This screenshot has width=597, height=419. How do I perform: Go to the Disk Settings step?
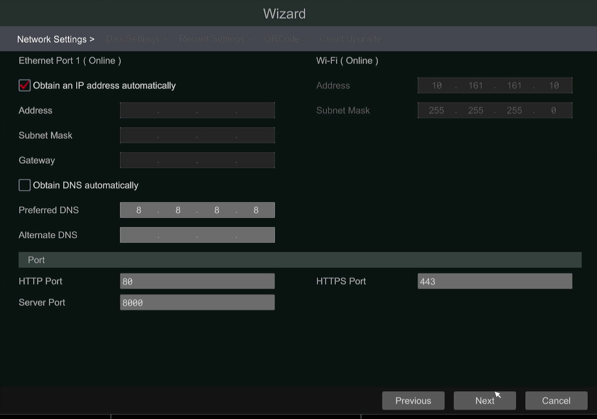coord(136,39)
